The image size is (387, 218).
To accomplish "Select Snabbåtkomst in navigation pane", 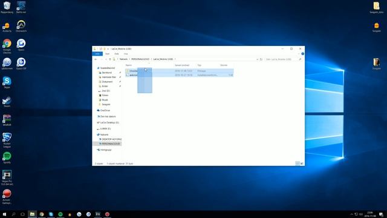I will click(x=107, y=68).
